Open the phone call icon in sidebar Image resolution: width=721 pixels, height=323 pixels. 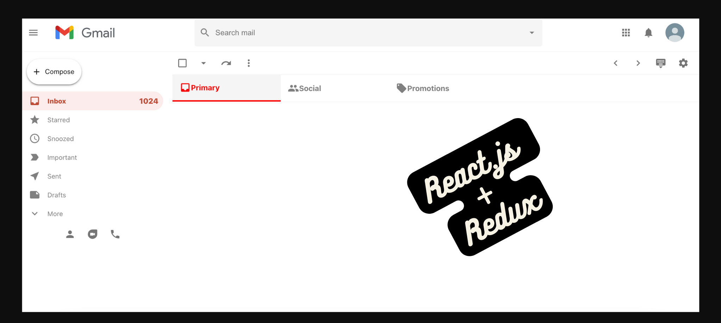[x=115, y=234]
